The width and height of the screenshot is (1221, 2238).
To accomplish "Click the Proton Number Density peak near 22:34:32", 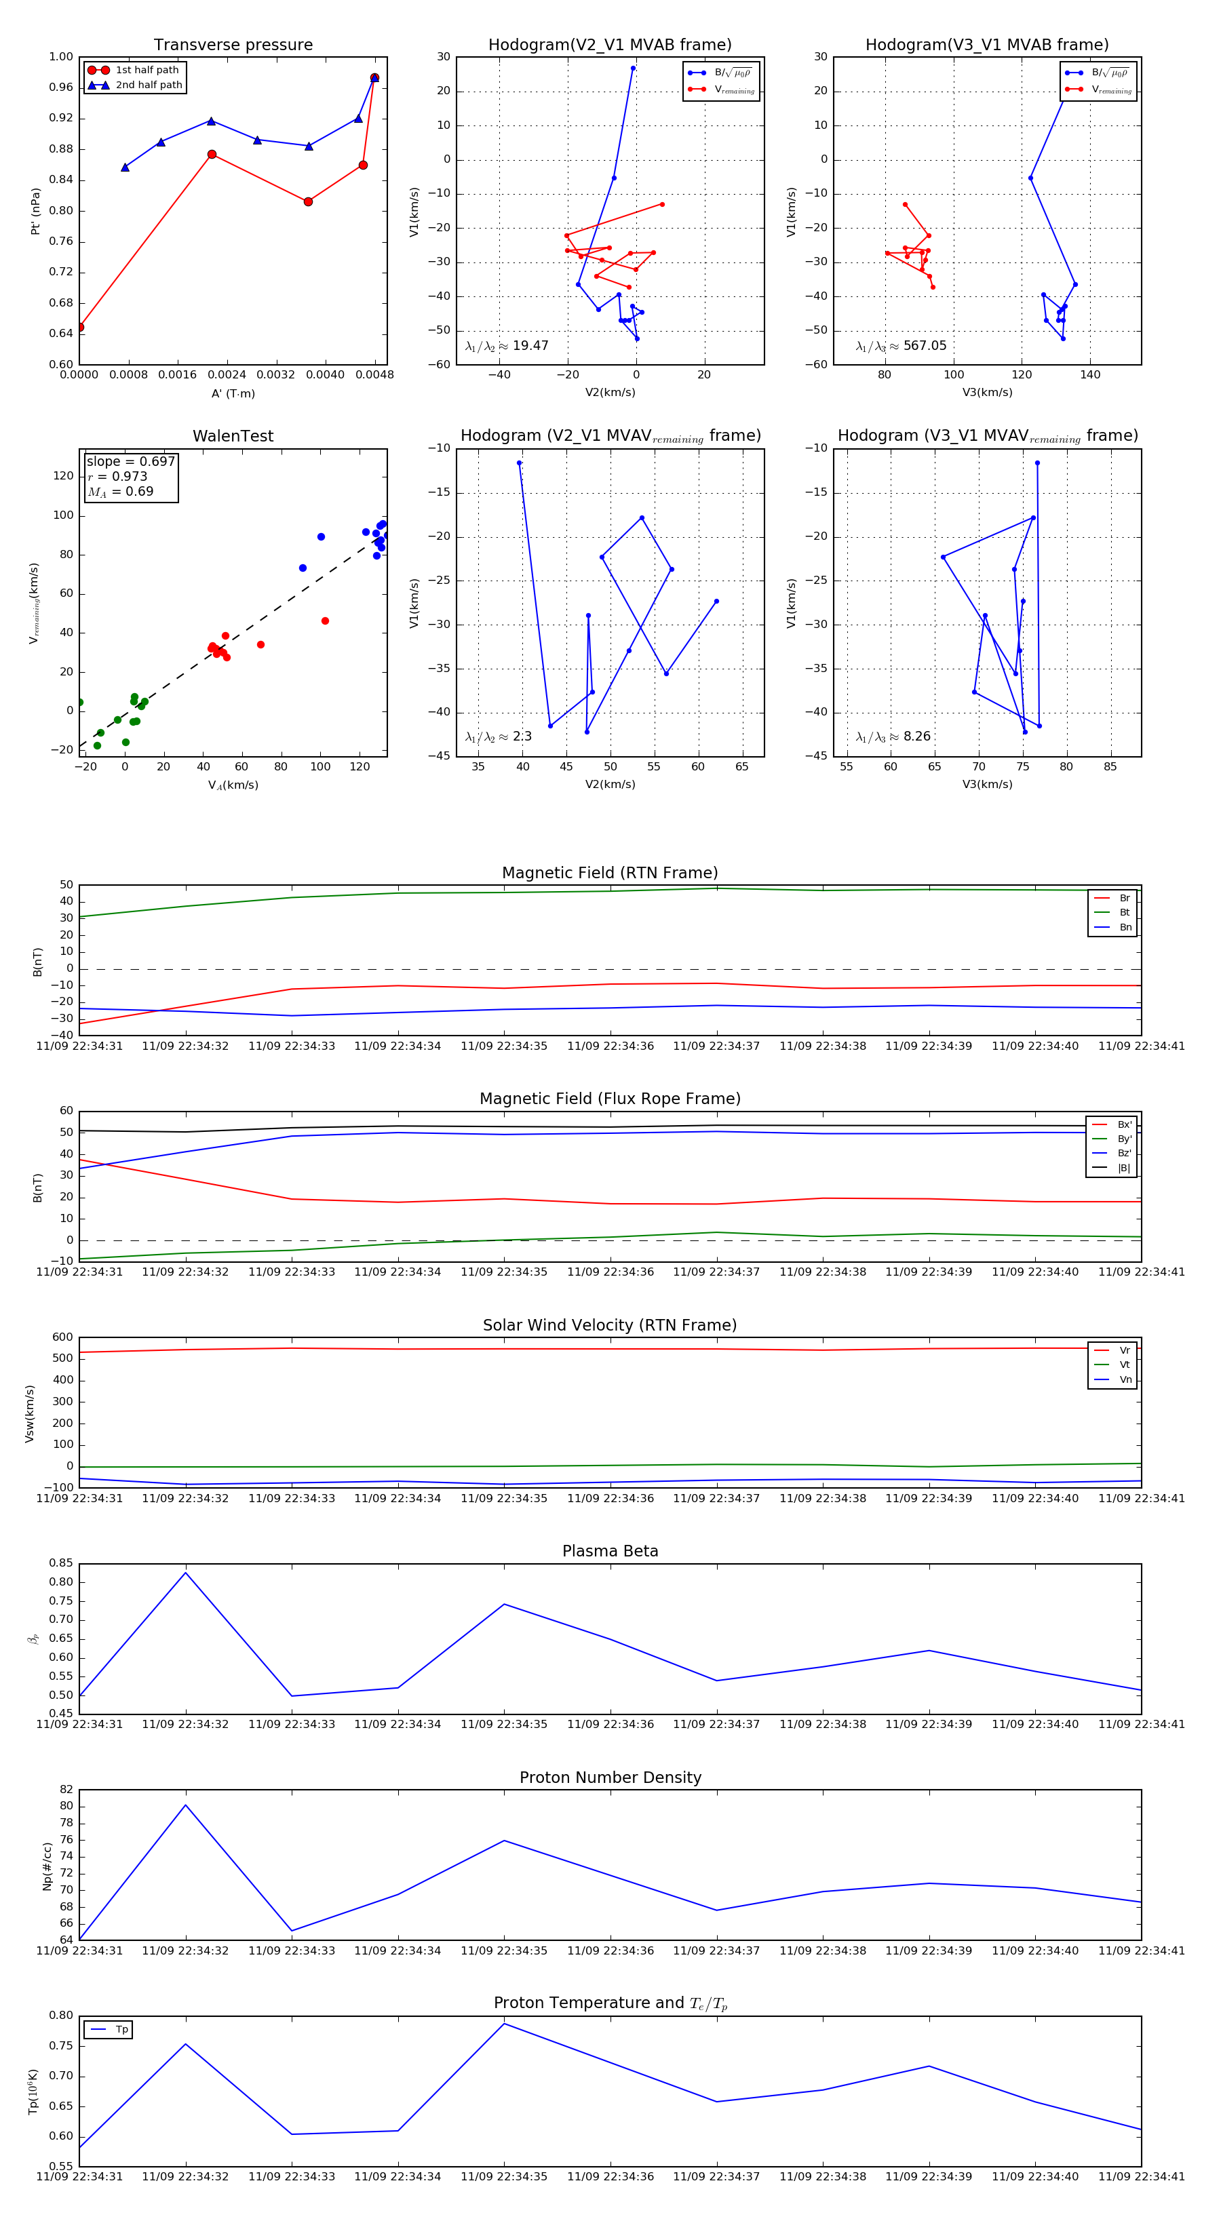I will 185,1805.
